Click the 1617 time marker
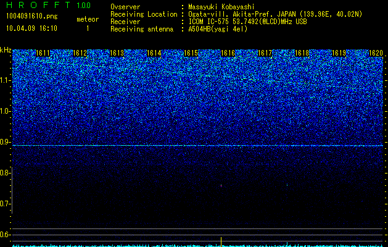Image resolution: width=388 pixels, height=247 pixels. pyautogui.click(x=265, y=53)
